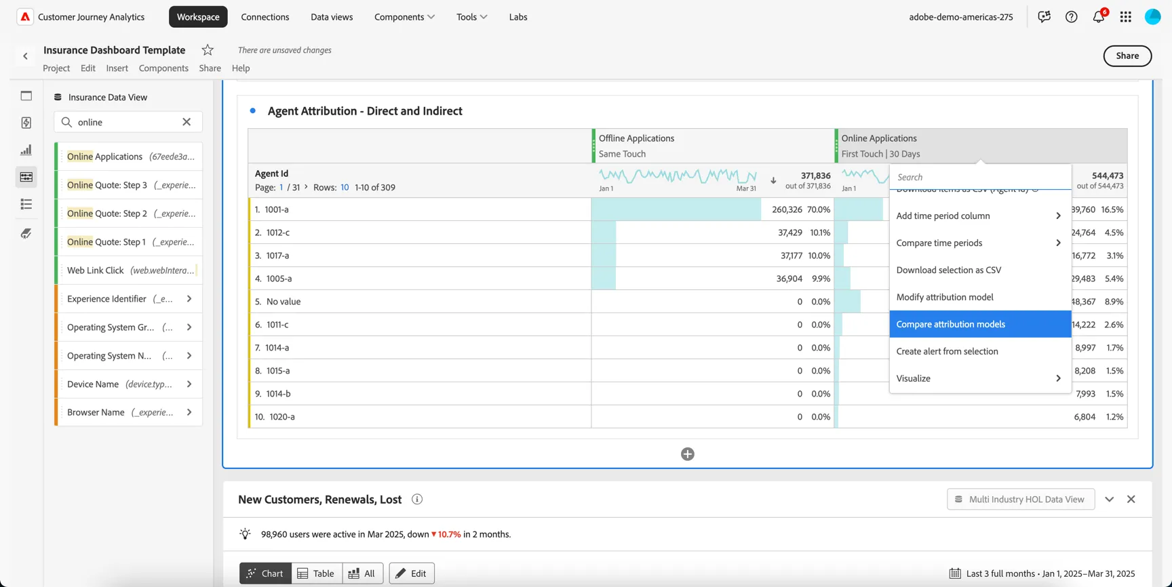
Task: Expand the Components menu dropdown
Action: coord(405,17)
